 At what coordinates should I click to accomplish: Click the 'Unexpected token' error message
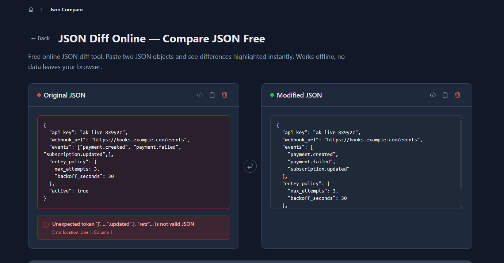coord(123,224)
